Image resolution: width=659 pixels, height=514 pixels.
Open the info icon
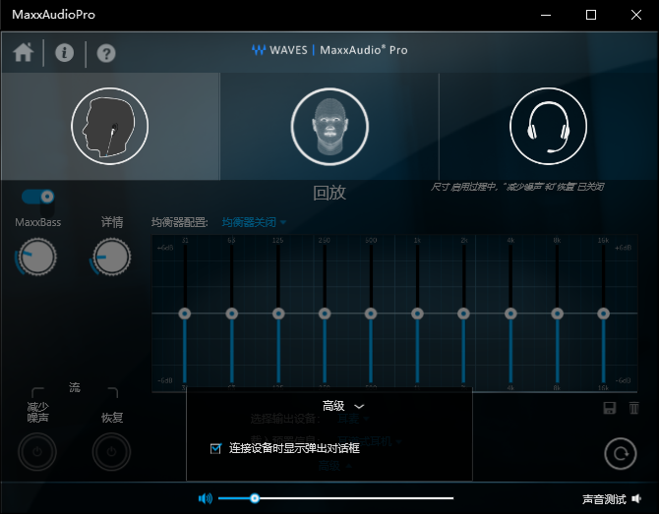[64, 53]
